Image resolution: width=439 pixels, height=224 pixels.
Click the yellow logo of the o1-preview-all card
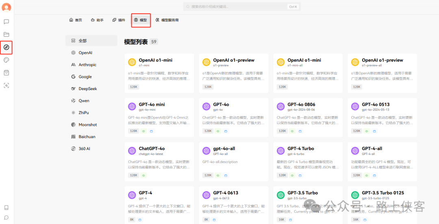tap(355, 62)
